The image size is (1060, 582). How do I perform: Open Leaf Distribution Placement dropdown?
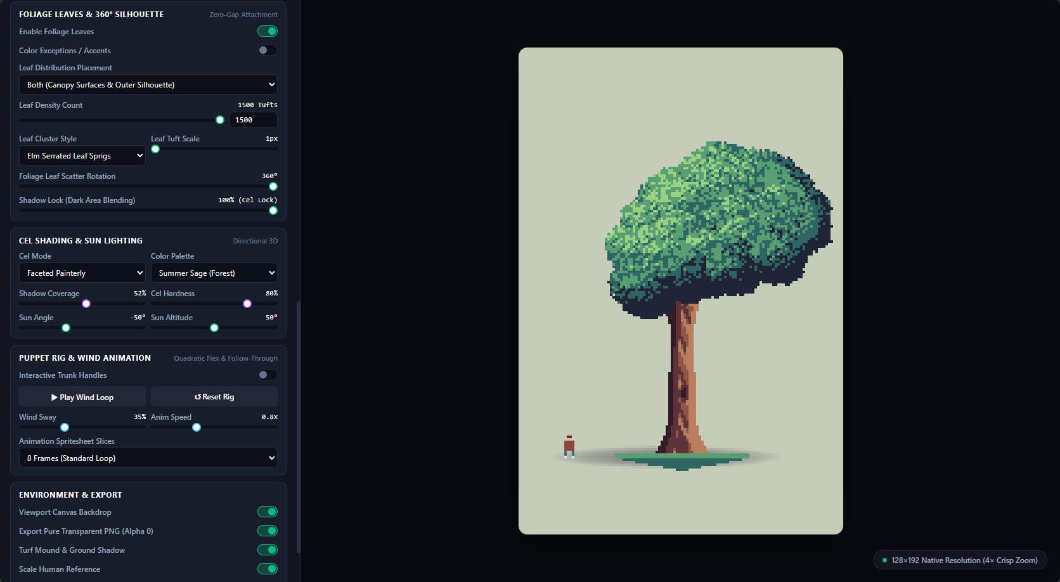(x=148, y=84)
